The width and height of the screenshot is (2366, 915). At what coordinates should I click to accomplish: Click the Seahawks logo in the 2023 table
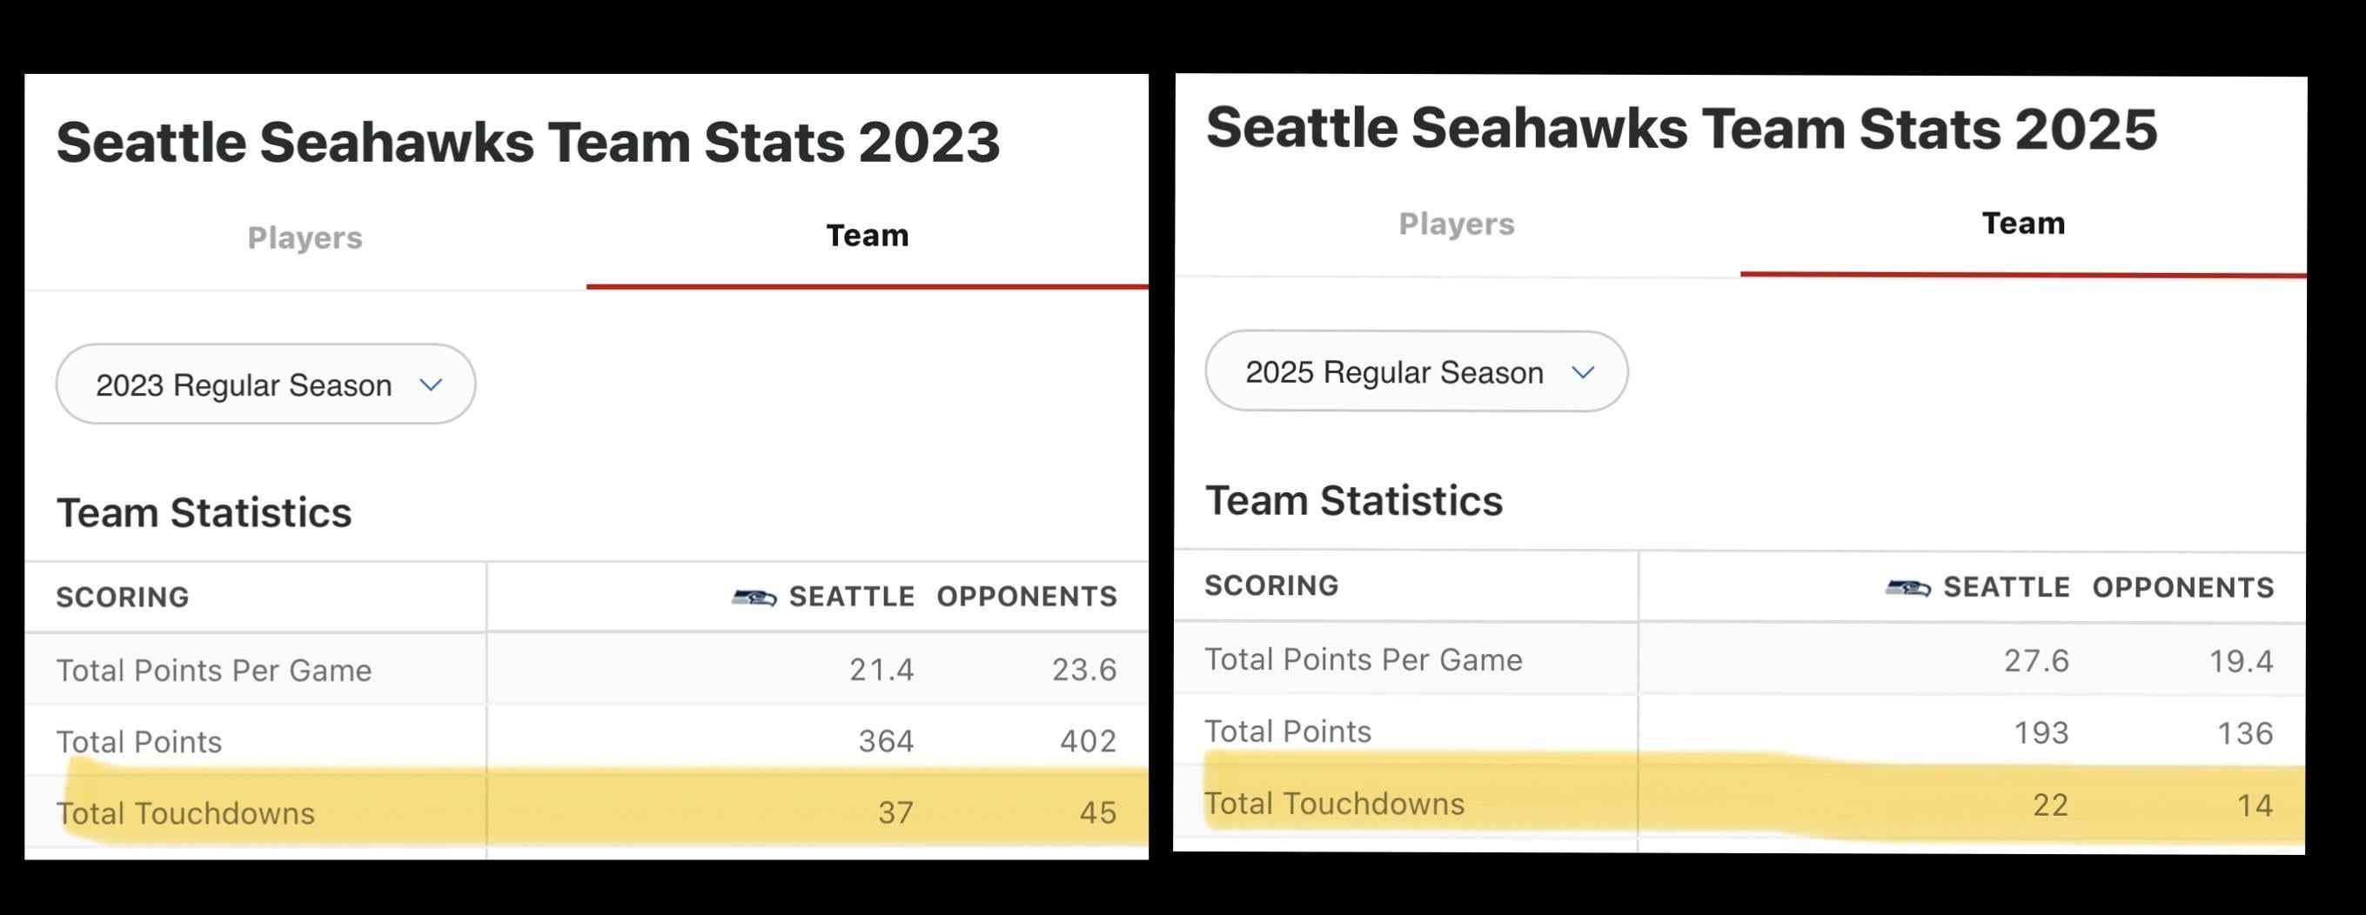(754, 598)
